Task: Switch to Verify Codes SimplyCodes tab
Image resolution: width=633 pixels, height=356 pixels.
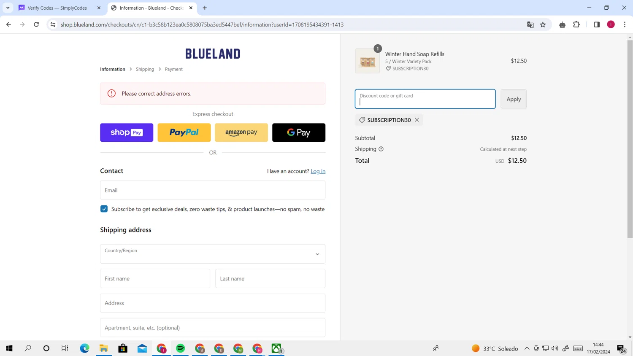Action: 57,8
